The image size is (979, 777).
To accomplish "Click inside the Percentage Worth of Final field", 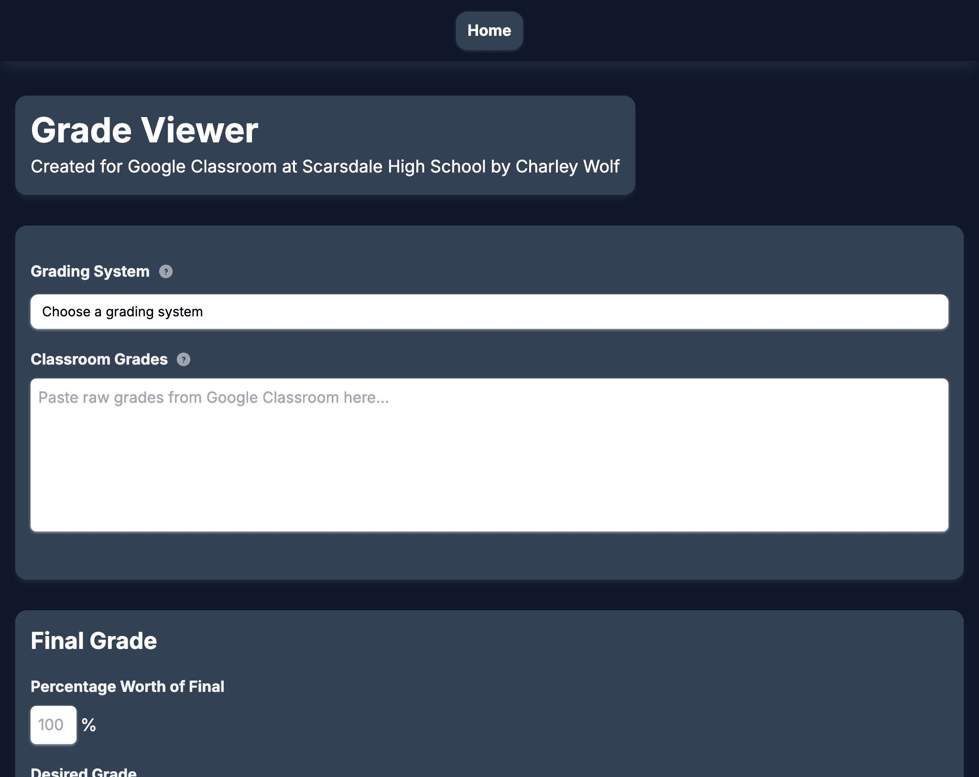I will point(53,725).
